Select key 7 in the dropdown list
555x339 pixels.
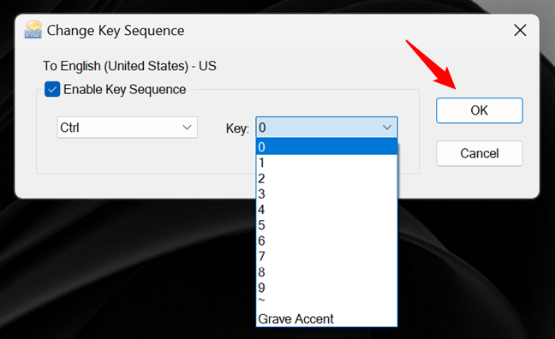tap(326, 256)
